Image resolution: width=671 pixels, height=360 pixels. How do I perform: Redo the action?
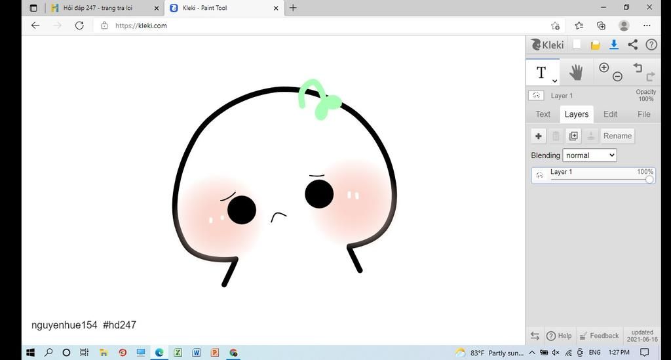click(x=651, y=77)
